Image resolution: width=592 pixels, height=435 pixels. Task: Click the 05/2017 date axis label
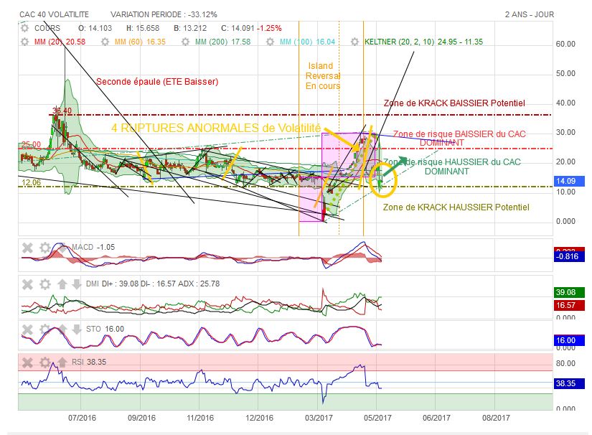tap(377, 418)
